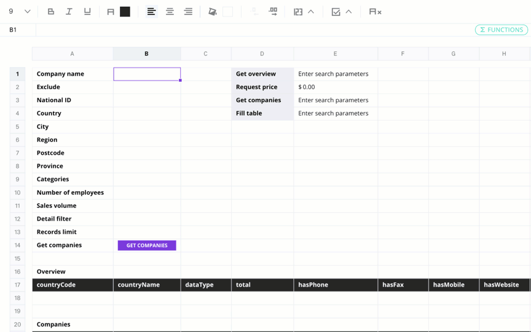Click the increase decimal places icon
Screen dimensions: 531x332
[x=273, y=12]
